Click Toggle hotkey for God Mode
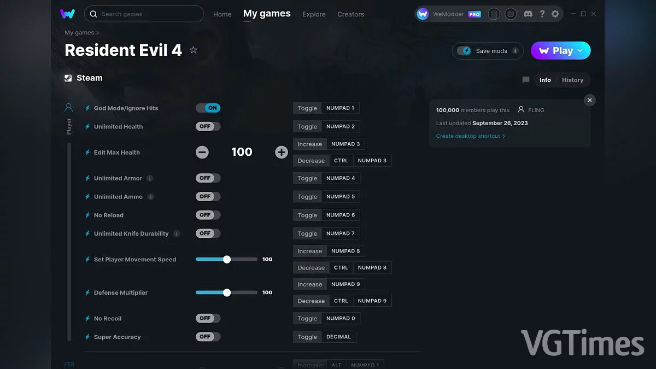The width and height of the screenshot is (656, 369). pyautogui.click(x=307, y=108)
